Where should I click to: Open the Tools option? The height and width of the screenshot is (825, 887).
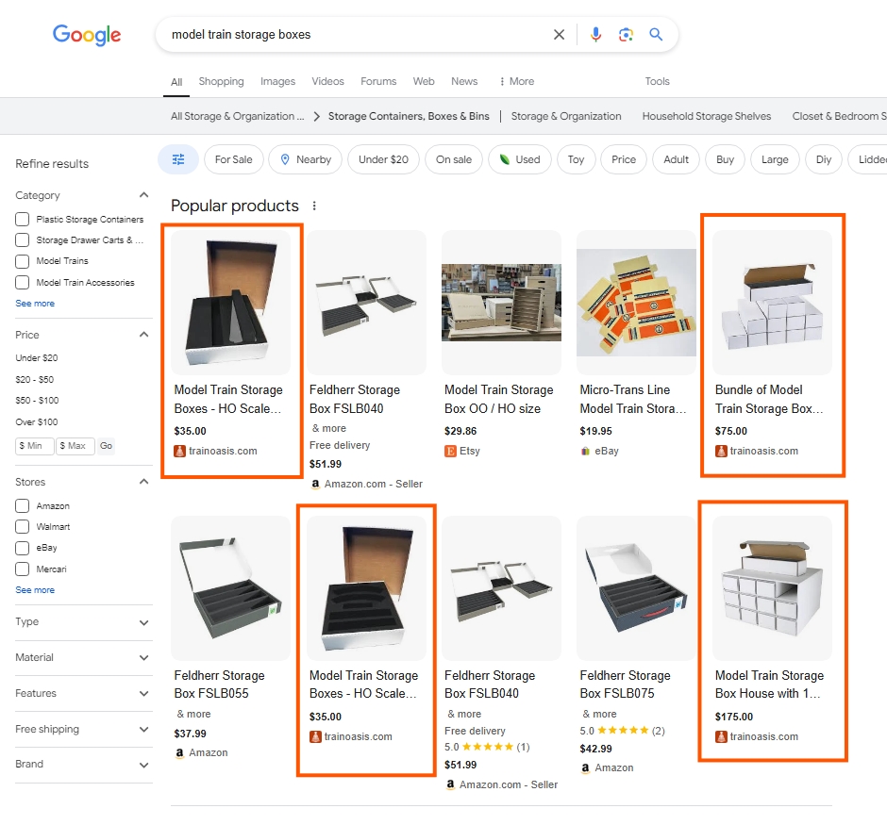click(658, 81)
